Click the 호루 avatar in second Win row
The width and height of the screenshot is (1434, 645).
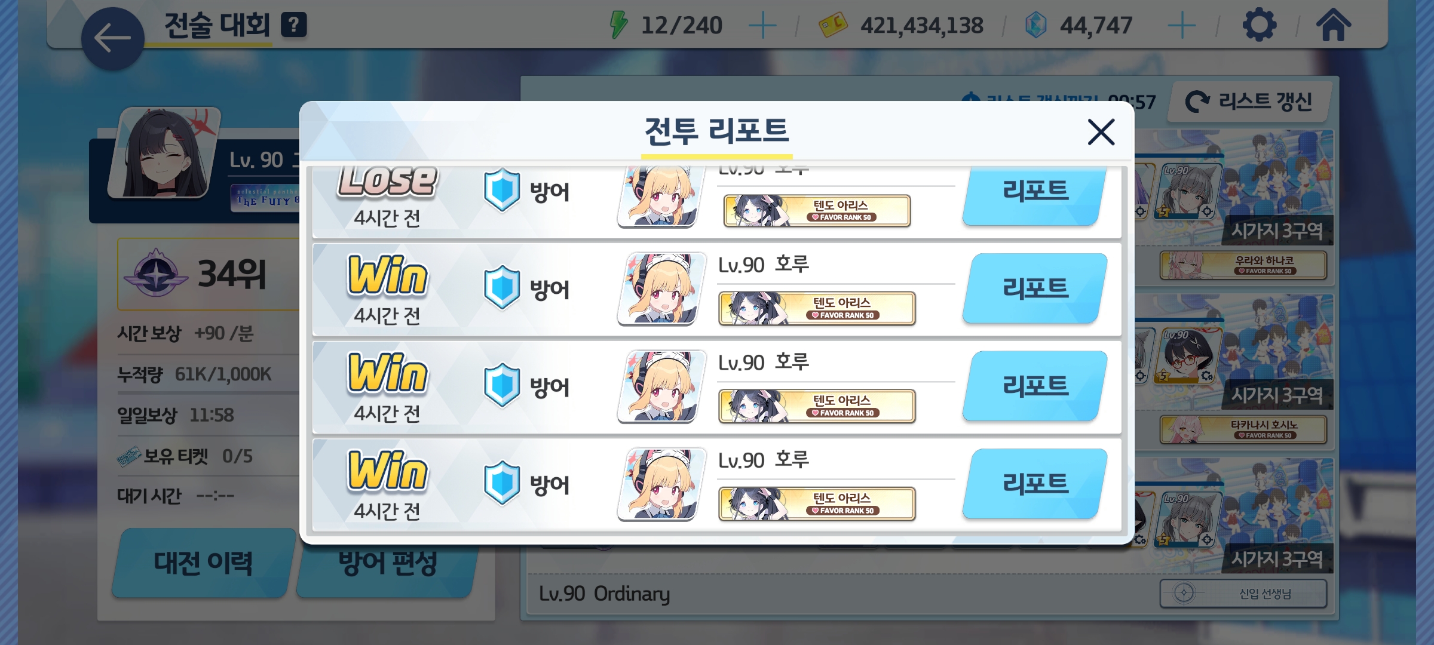(661, 386)
